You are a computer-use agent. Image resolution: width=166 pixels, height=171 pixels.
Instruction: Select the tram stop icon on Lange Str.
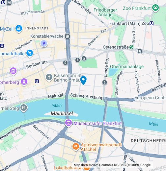104,83
